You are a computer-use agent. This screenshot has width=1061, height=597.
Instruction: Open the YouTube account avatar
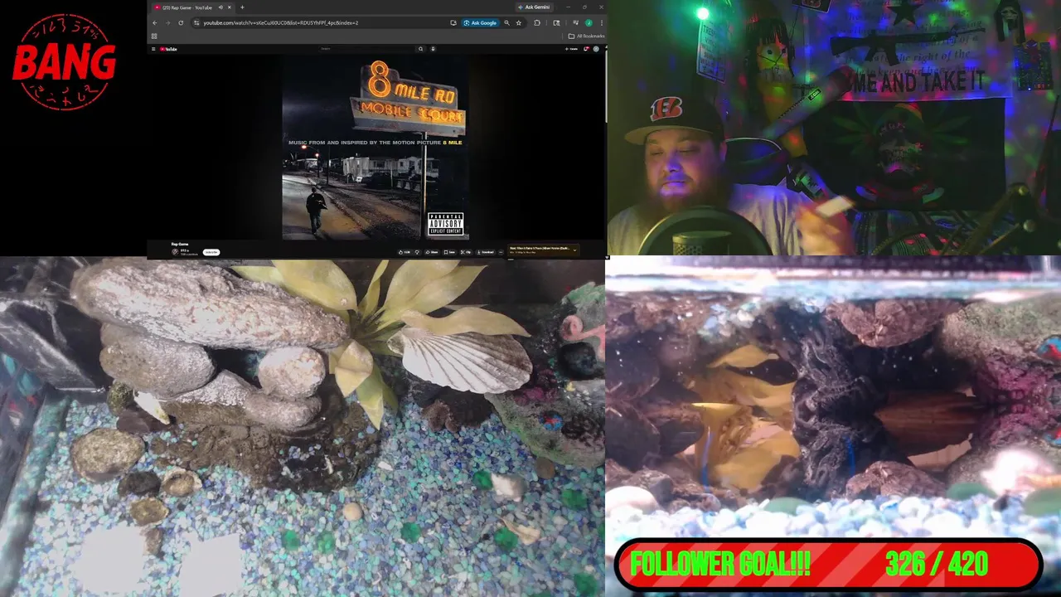pyautogui.click(x=596, y=49)
